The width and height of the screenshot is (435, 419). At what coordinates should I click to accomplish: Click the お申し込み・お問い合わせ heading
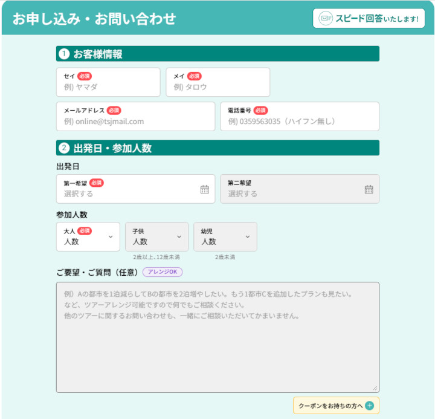tap(94, 19)
